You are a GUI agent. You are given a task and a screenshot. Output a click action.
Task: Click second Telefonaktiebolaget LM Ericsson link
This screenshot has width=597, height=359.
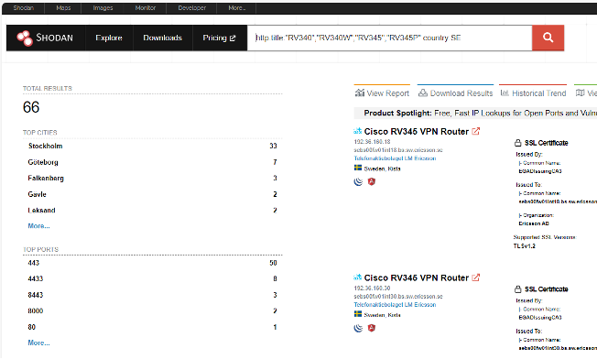395,305
